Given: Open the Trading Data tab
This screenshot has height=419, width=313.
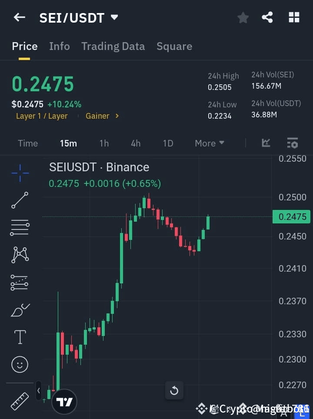Looking at the screenshot, I should coord(113,47).
